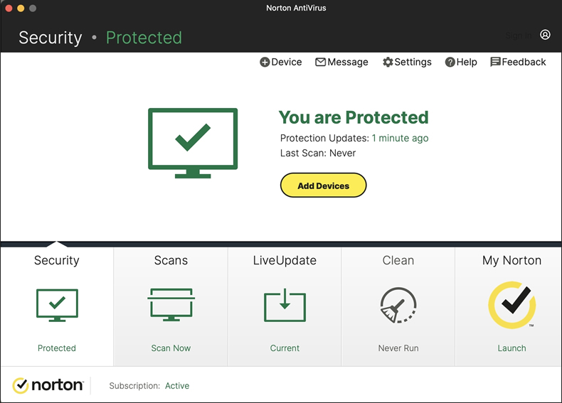Open the My Norton tab title

[511, 260]
